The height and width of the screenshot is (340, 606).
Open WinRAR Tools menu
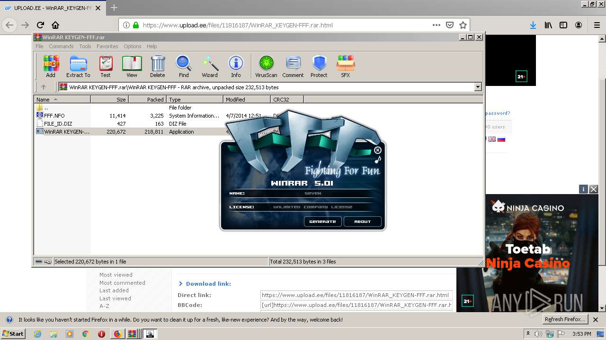(x=85, y=46)
